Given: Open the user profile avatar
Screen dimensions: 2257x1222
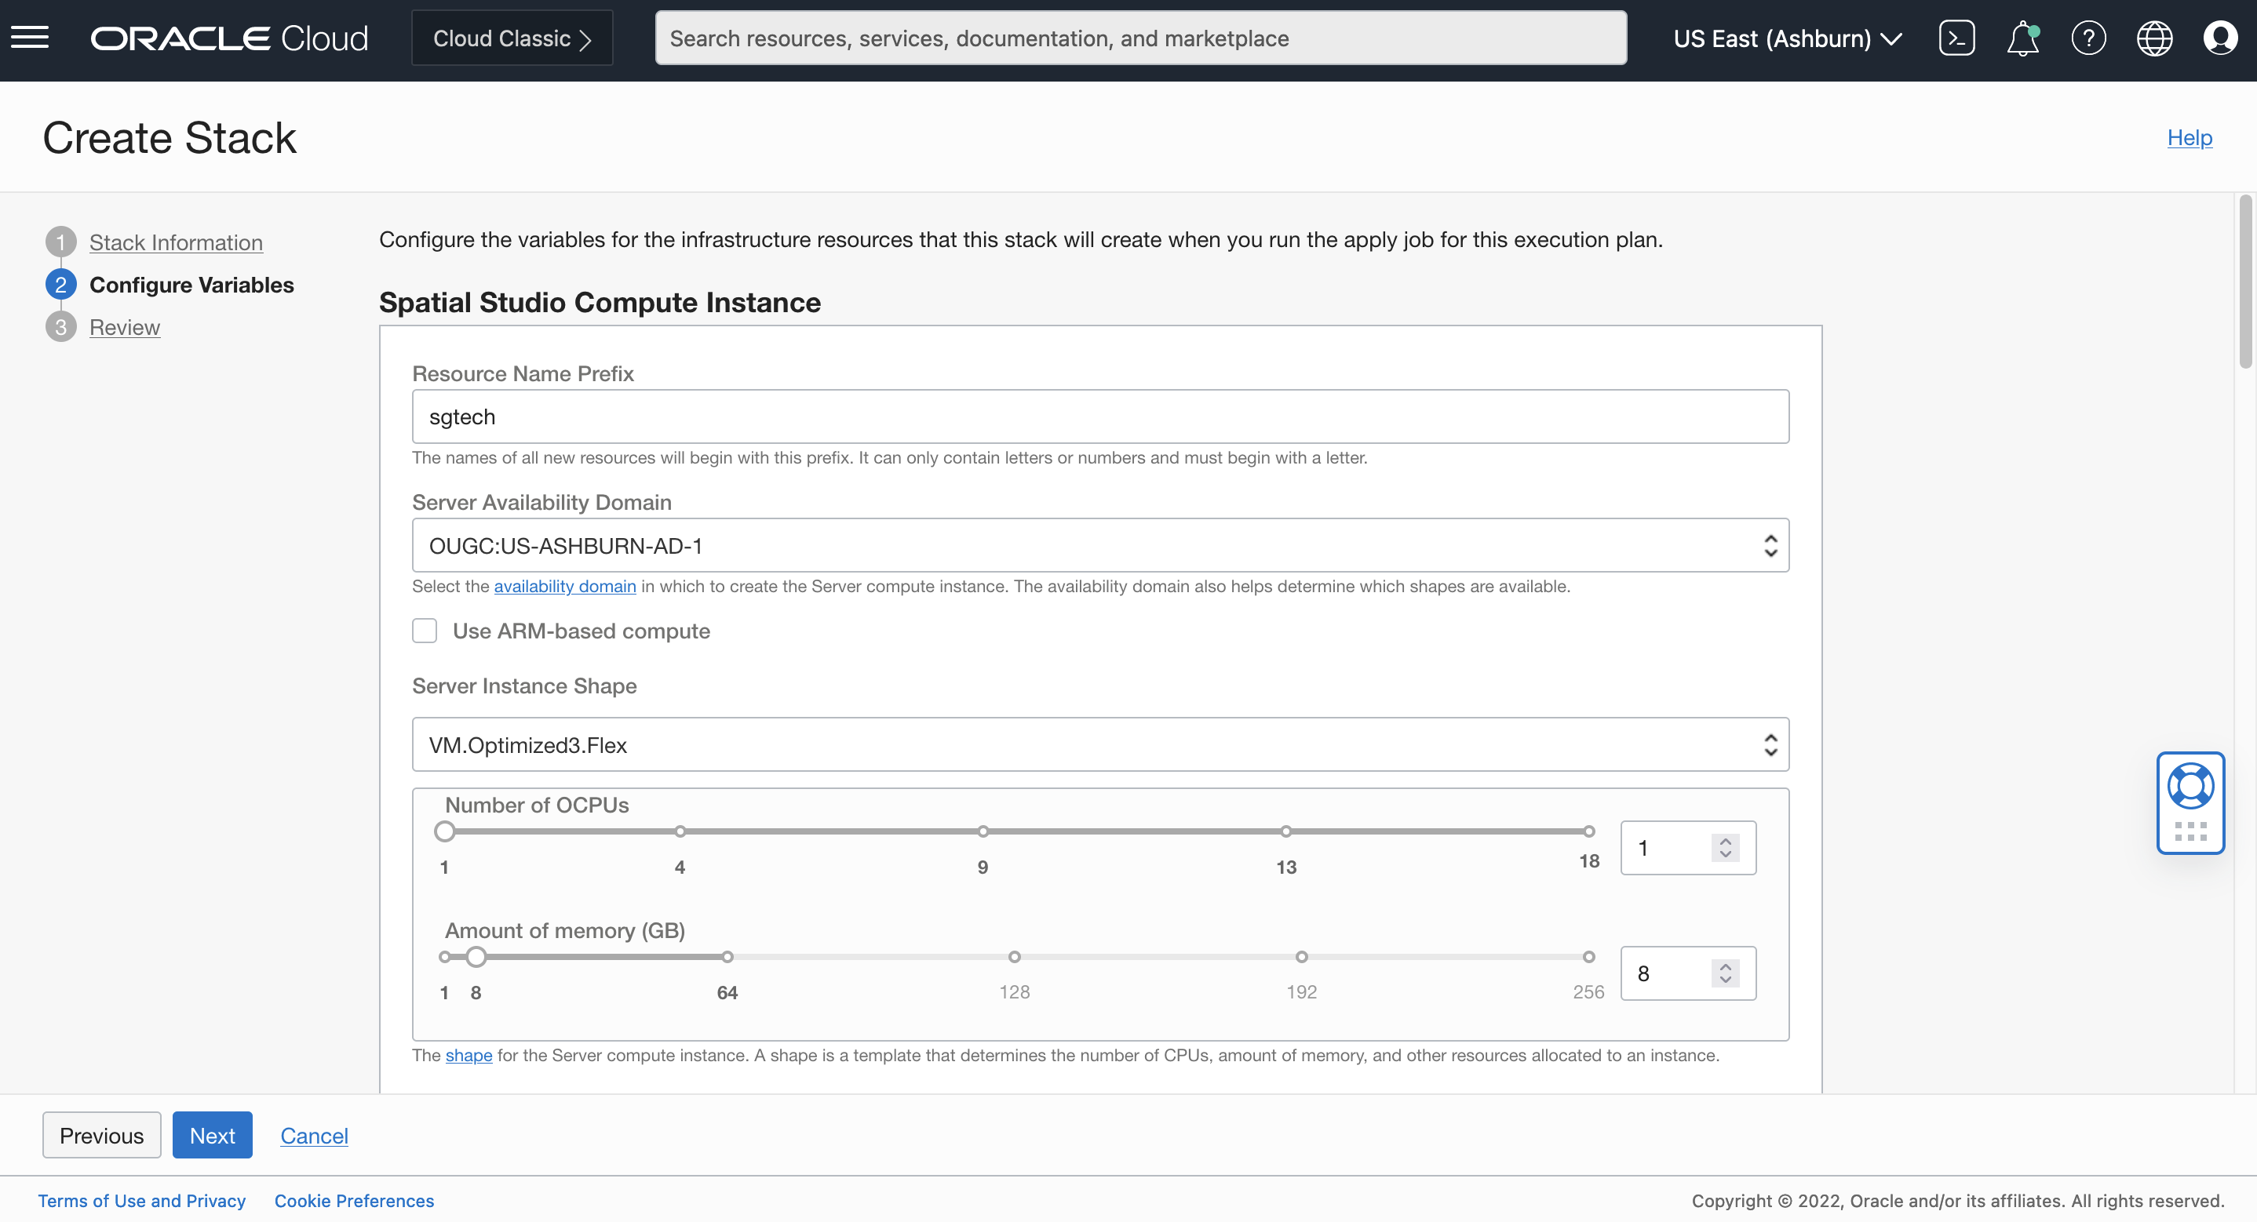Looking at the screenshot, I should 2219,38.
